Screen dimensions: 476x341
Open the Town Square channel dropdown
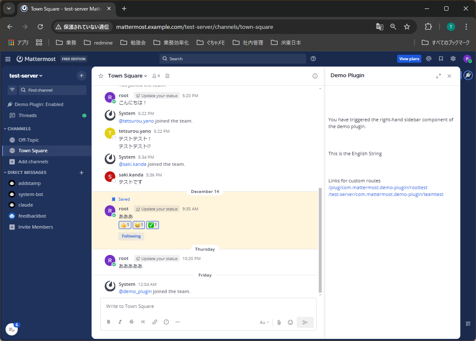tap(128, 76)
